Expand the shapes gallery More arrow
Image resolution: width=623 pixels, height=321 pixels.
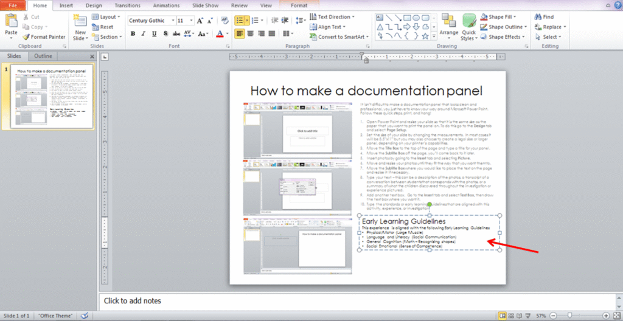[x=434, y=36]
